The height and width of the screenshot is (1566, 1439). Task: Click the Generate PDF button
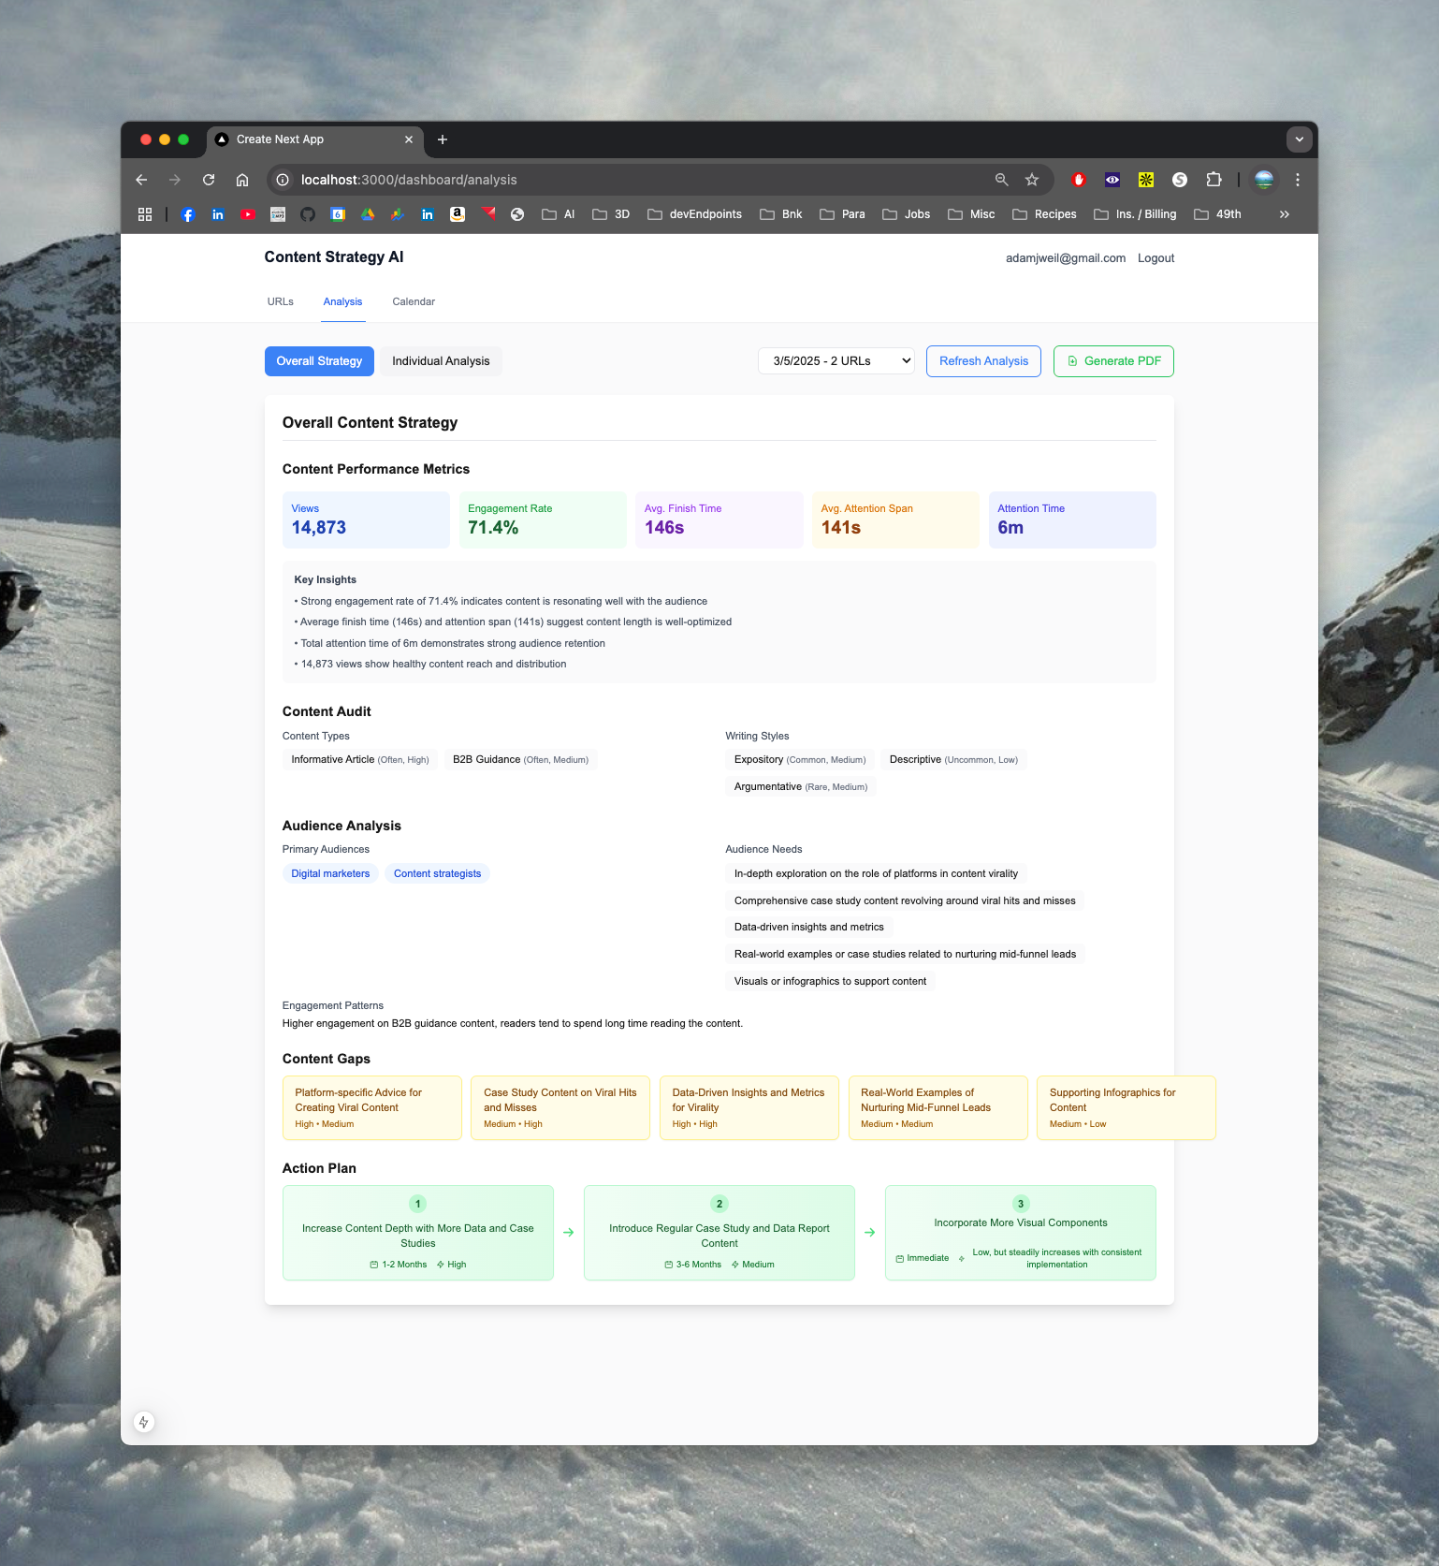[x=1113, y=361]
